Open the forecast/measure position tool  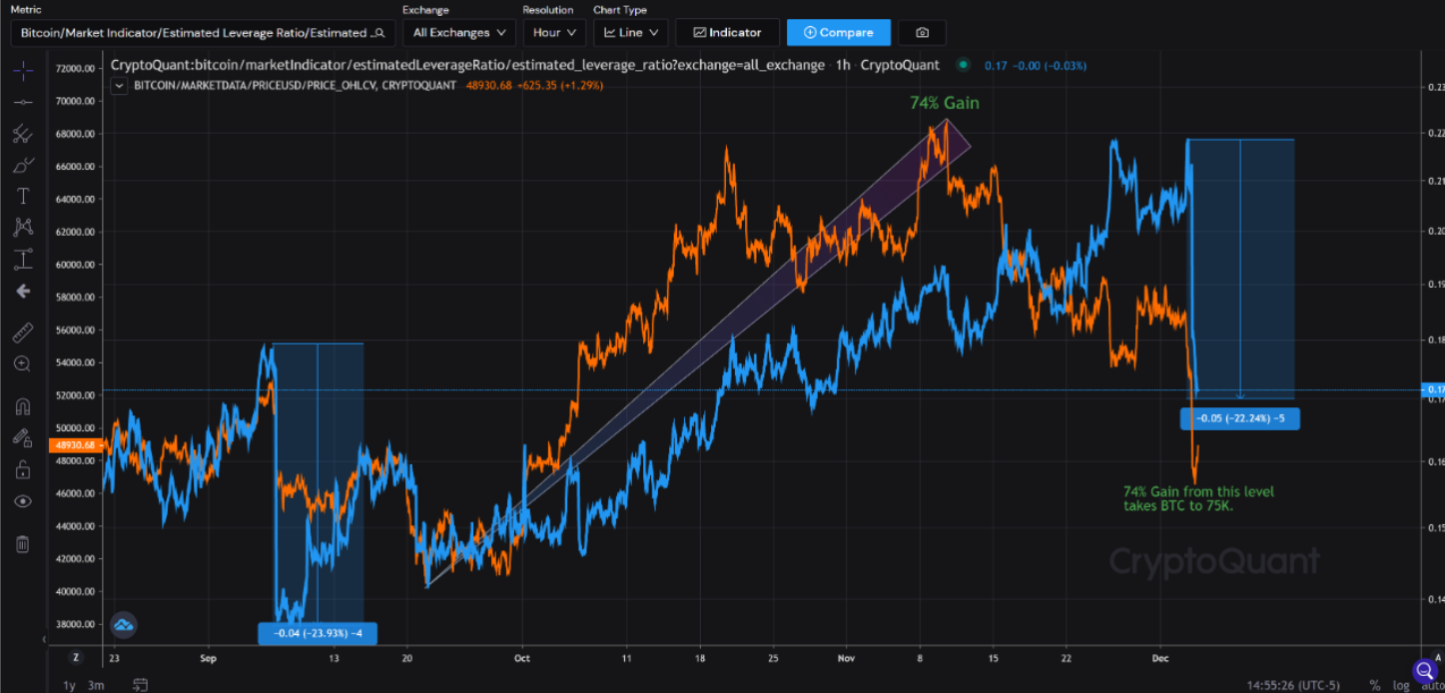(x=22, y=260)
